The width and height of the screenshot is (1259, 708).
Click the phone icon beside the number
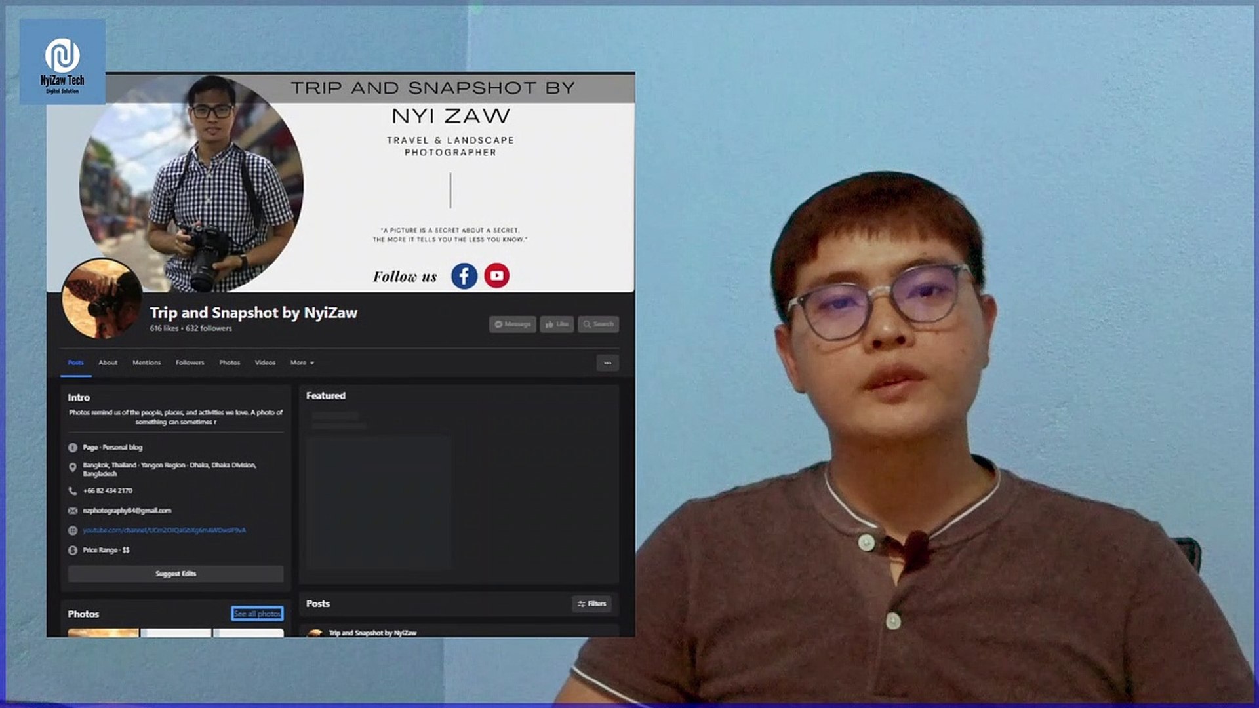(73, 490)
